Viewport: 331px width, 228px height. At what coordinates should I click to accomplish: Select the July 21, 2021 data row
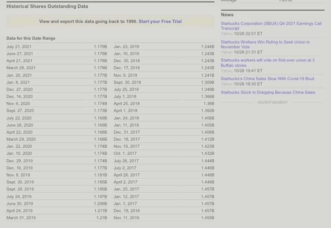(56, 47)
